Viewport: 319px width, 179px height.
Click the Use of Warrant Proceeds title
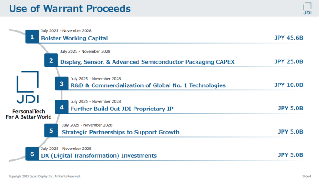[70, 9]
